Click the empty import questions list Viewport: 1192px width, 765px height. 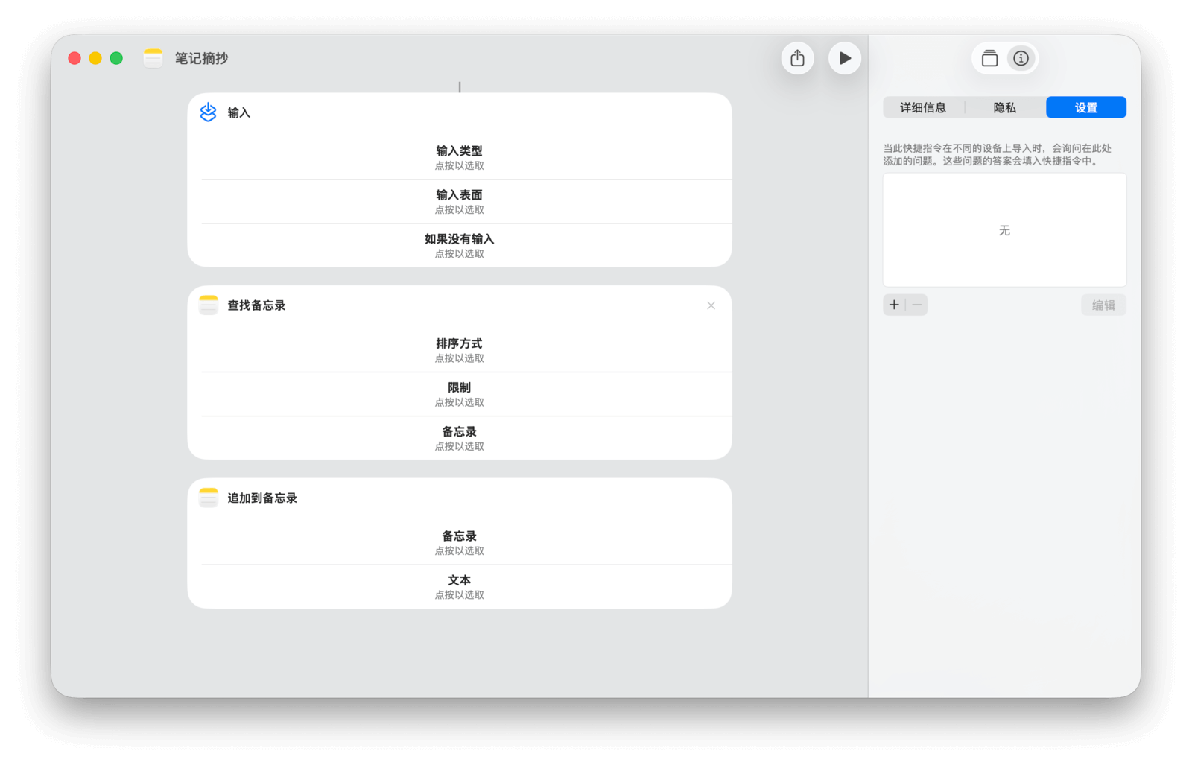pos(1004,230)
